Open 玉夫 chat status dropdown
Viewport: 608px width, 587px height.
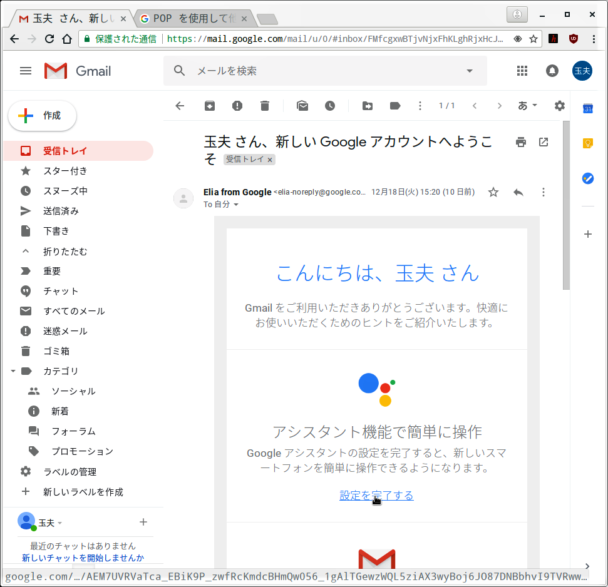(59, 523)
